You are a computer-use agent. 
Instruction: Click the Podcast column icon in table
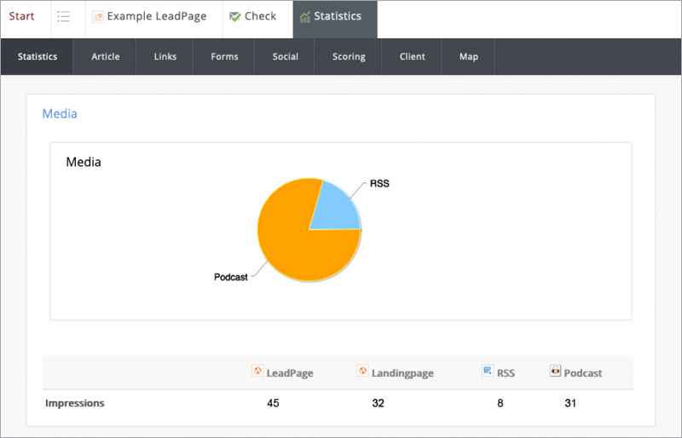click(555, 372)
